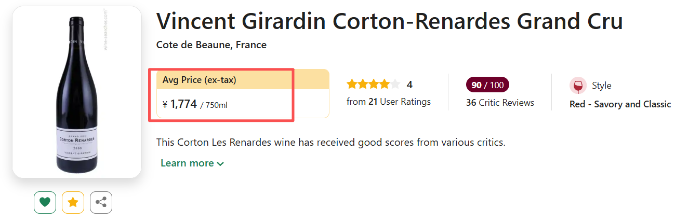Image resolution: width=675 pixels, height=223 pixels.
Task: Click the green heart favorite icon
Action: point(45,202)
